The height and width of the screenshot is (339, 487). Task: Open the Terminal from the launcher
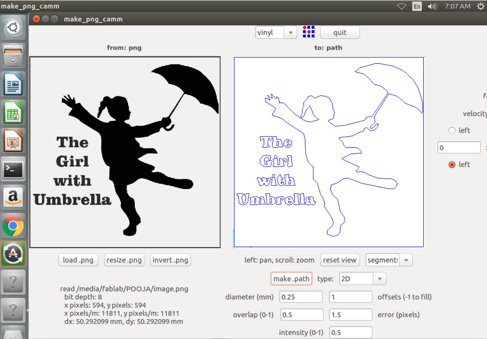(13, 169)
